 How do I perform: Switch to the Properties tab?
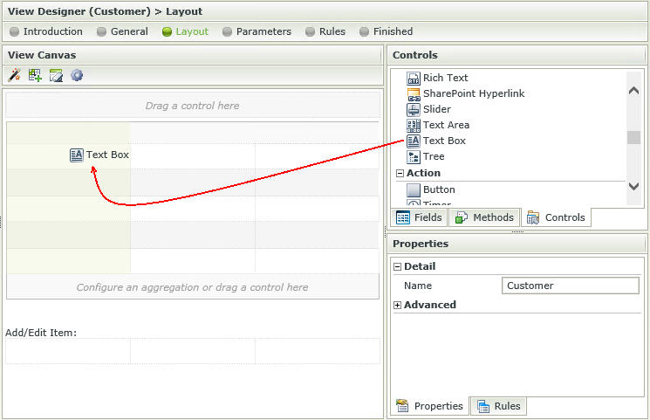429,406
